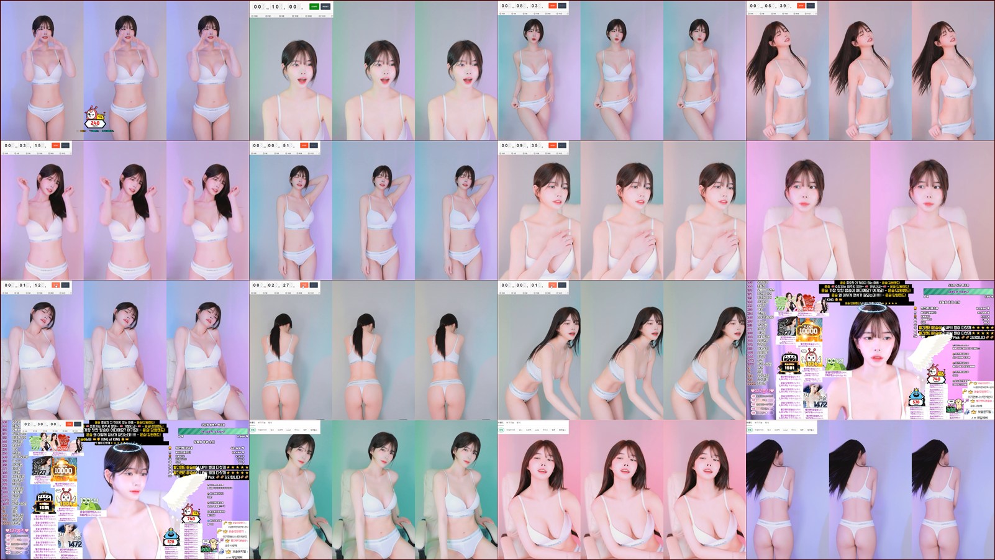Screen dimensions: 995x560
Task: Click red stop button on 00:03:15 timer
Action: tap(55, 145)
